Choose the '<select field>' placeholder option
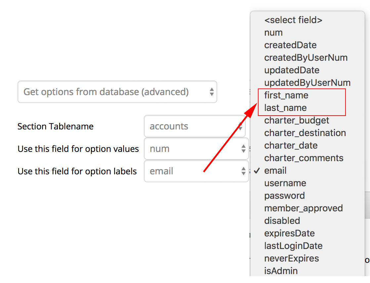The image size is (370, 283). [293, 20]
